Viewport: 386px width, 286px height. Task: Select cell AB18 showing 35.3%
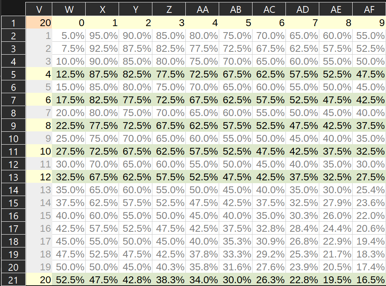point(236,242)
